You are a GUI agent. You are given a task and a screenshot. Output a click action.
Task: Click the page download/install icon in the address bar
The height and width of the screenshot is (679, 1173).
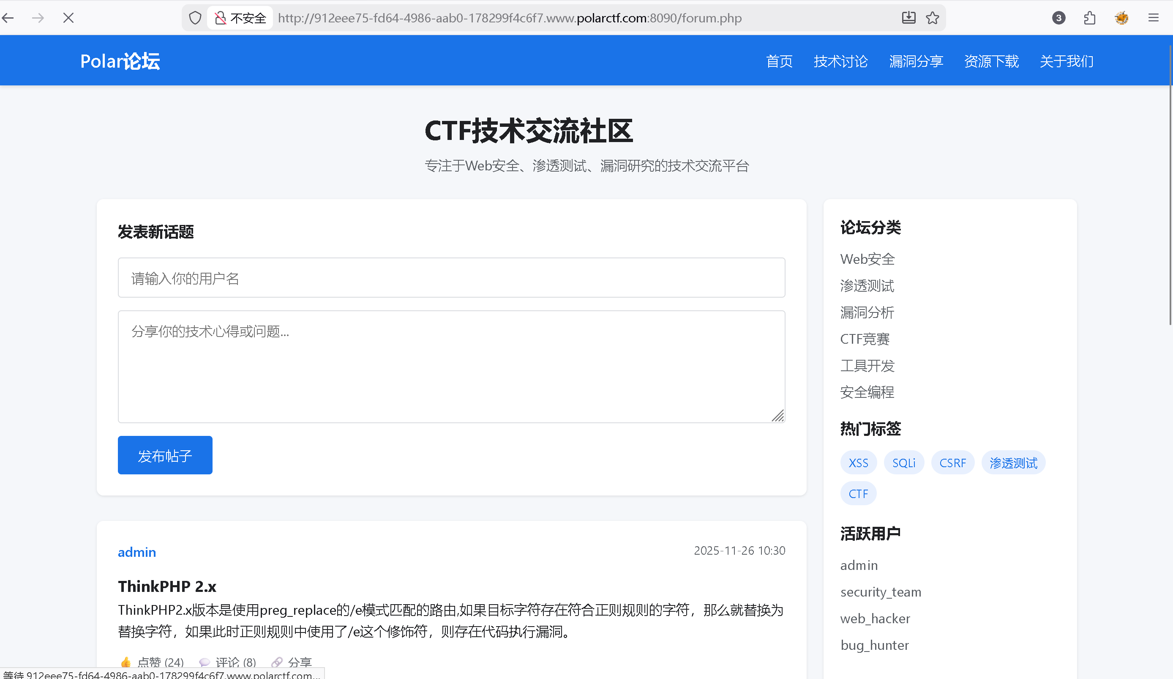point(908,18)
